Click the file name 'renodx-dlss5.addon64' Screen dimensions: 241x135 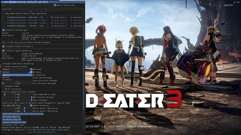coord(32,54)
